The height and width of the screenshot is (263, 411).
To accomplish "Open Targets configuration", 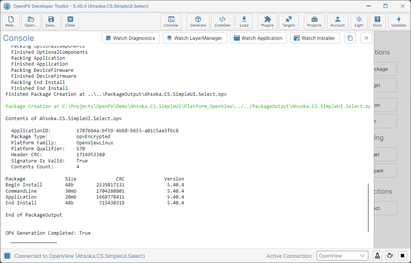I will pos(289,21).
